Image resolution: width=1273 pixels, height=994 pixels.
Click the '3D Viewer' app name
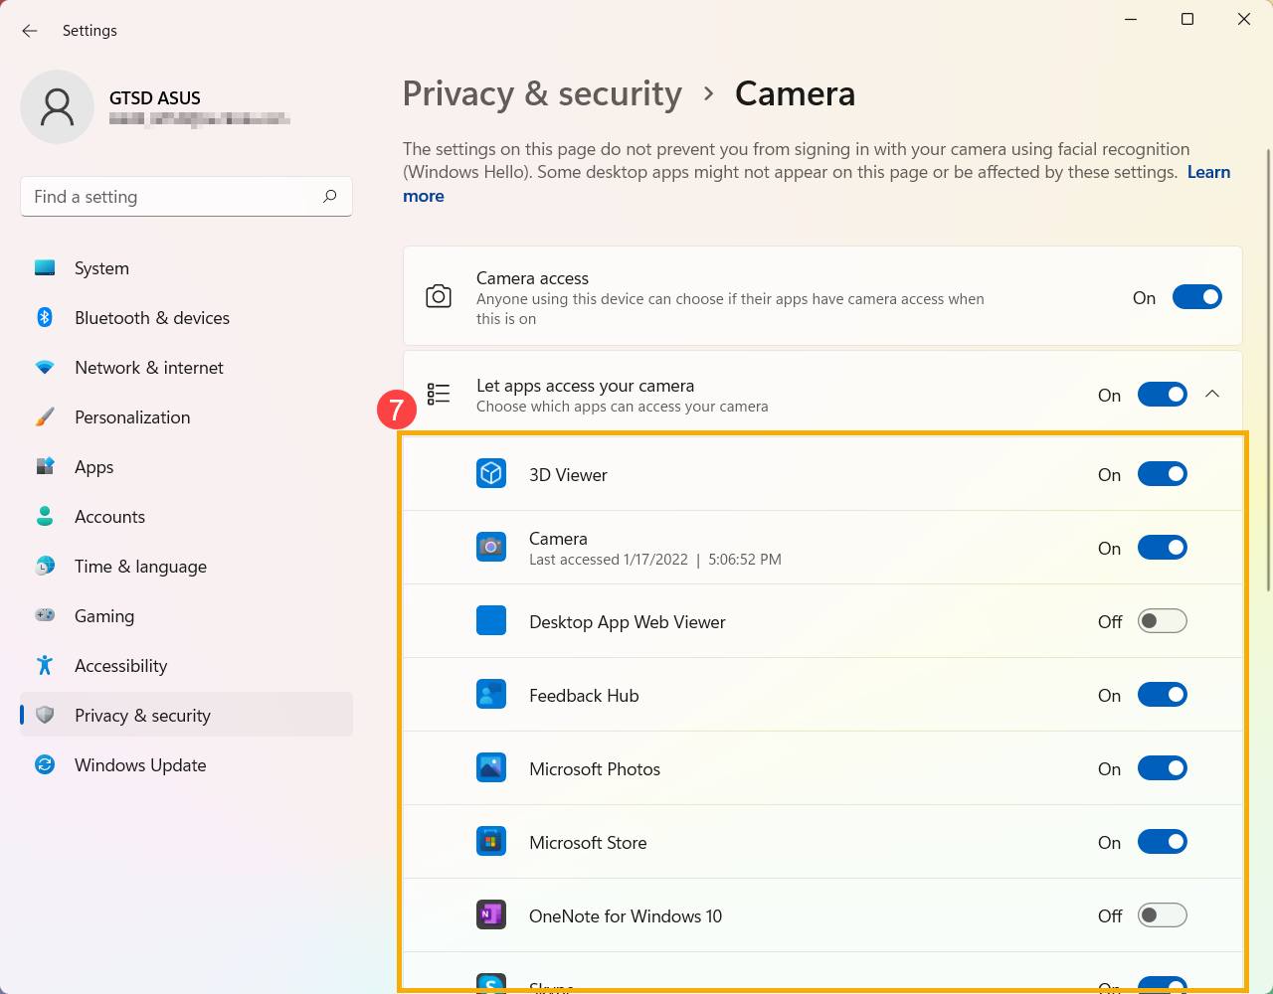click(x=568, y=474)
